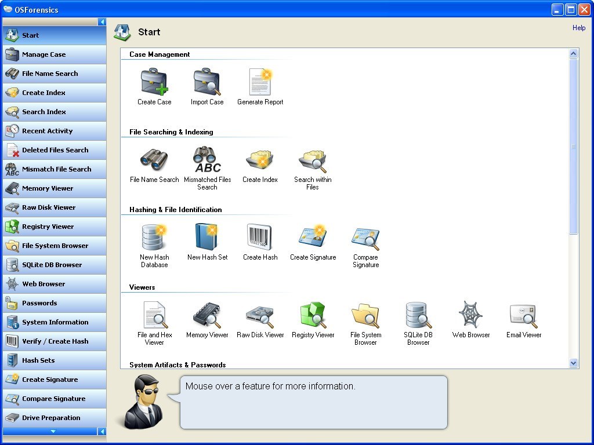Open the New Hash Set book icon
The image size is (594, 445).
[207, 237]
